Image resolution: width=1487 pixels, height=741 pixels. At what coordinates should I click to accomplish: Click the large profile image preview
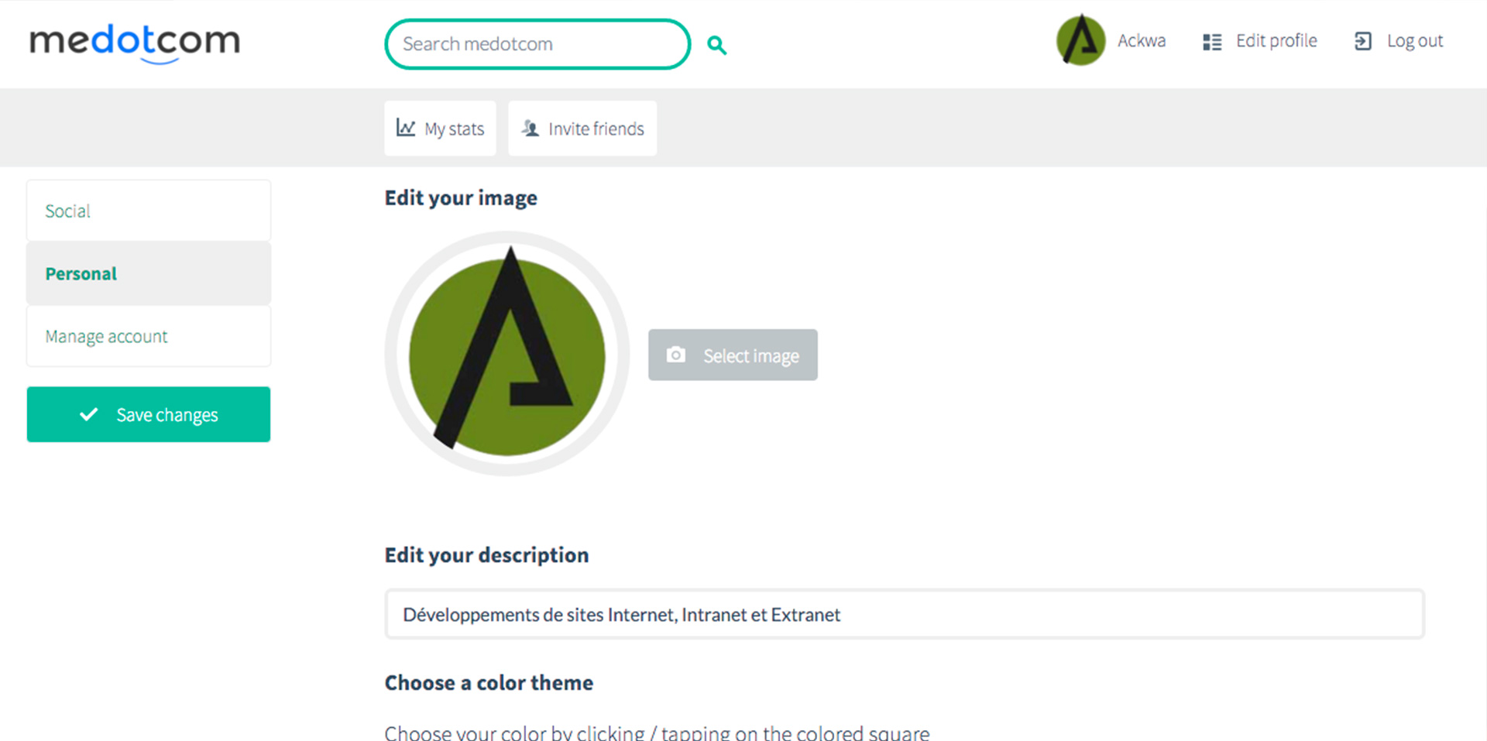(507, 354)
